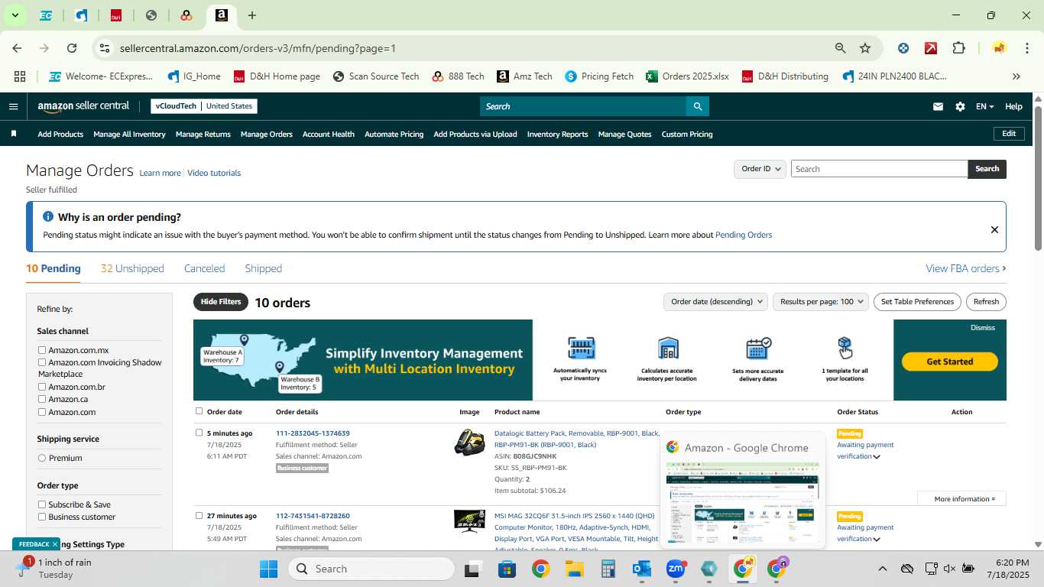Click into the Order ID search field
The height and width of the screenshot is (587, 1044).
(x=879, y=169)
